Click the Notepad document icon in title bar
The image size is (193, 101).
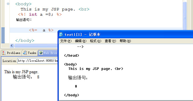coord(61,34)
